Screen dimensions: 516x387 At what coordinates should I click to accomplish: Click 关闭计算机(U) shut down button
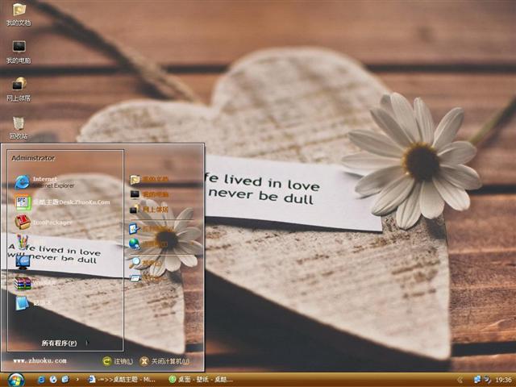[x=164, y=361]
